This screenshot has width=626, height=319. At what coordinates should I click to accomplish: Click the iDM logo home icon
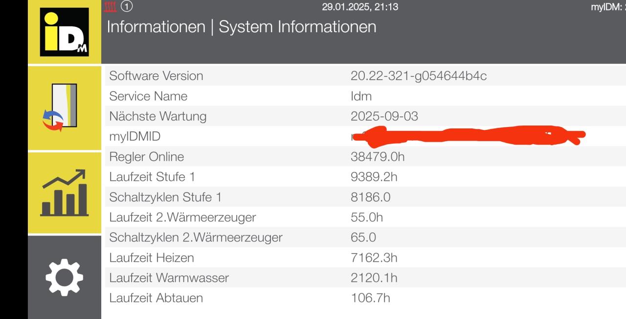pos(65,32)
